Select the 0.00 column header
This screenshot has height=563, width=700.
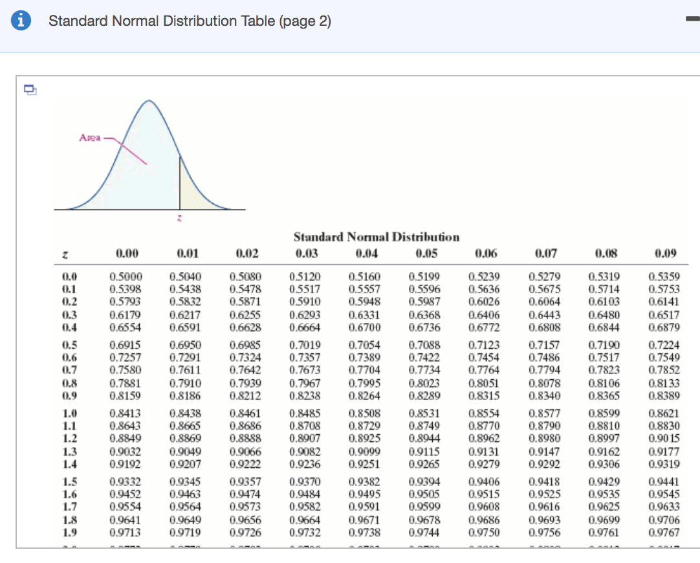pos(127,254)
